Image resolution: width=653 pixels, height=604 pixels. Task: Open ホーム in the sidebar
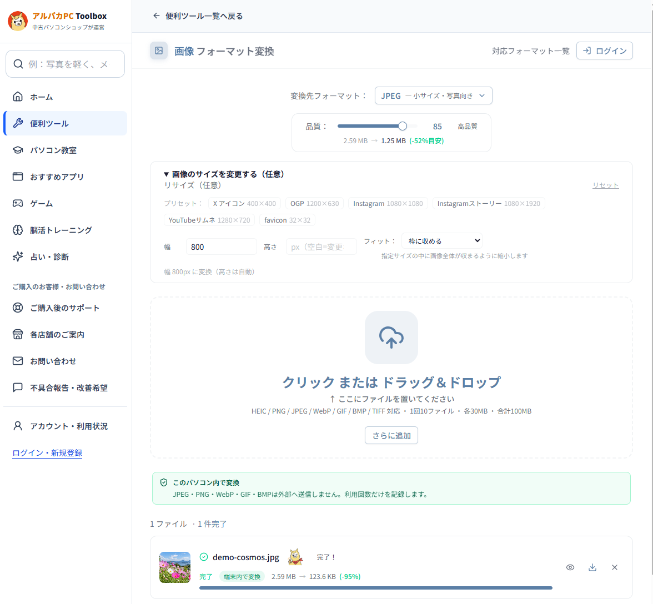point(66,97)
